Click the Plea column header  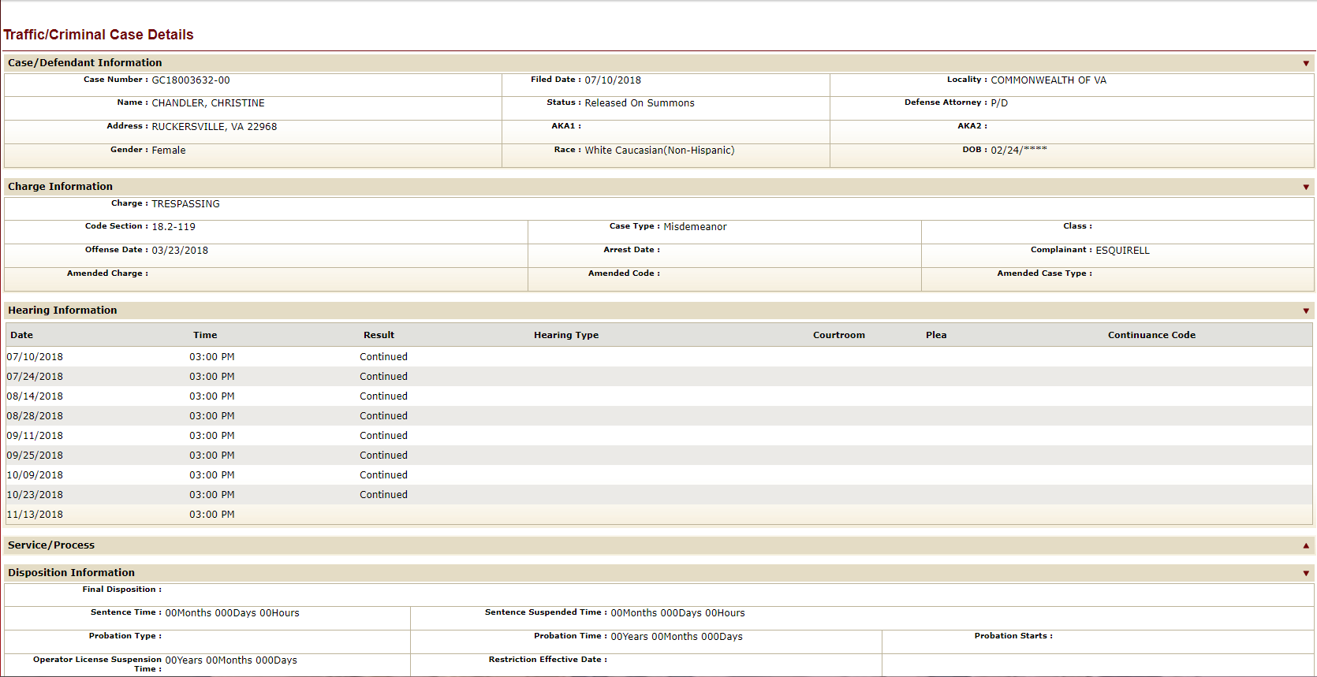[936, 335]
